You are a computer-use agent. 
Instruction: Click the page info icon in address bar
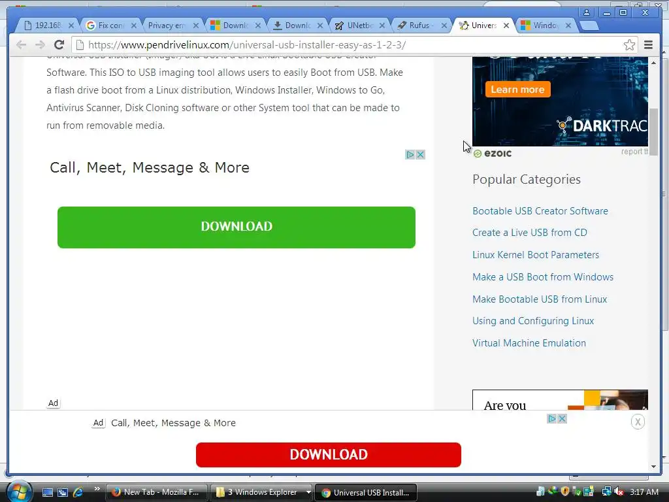tap(79, 45)
